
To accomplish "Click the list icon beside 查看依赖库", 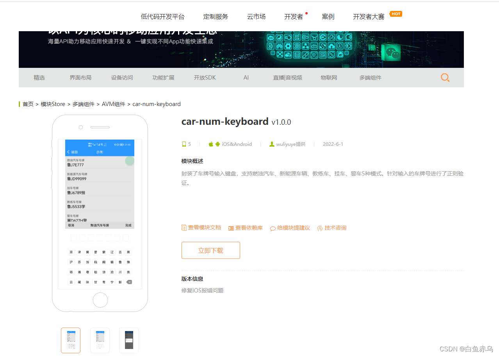I will point(231,228).
